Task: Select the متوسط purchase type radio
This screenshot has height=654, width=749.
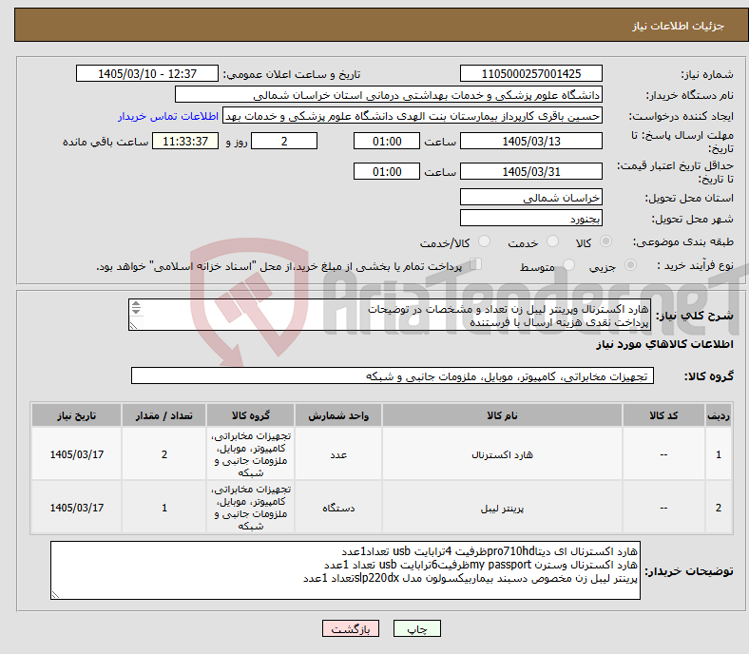Action: pos(568,264)
